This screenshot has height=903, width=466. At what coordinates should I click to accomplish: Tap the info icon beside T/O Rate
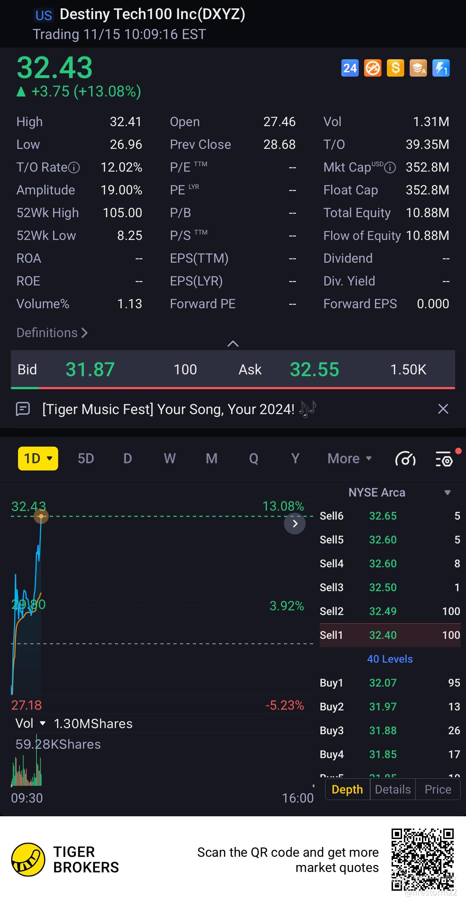[x=74, y=167]
